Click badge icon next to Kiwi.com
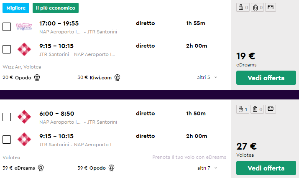The image size is (299, 178). click(x=117, y=77)
